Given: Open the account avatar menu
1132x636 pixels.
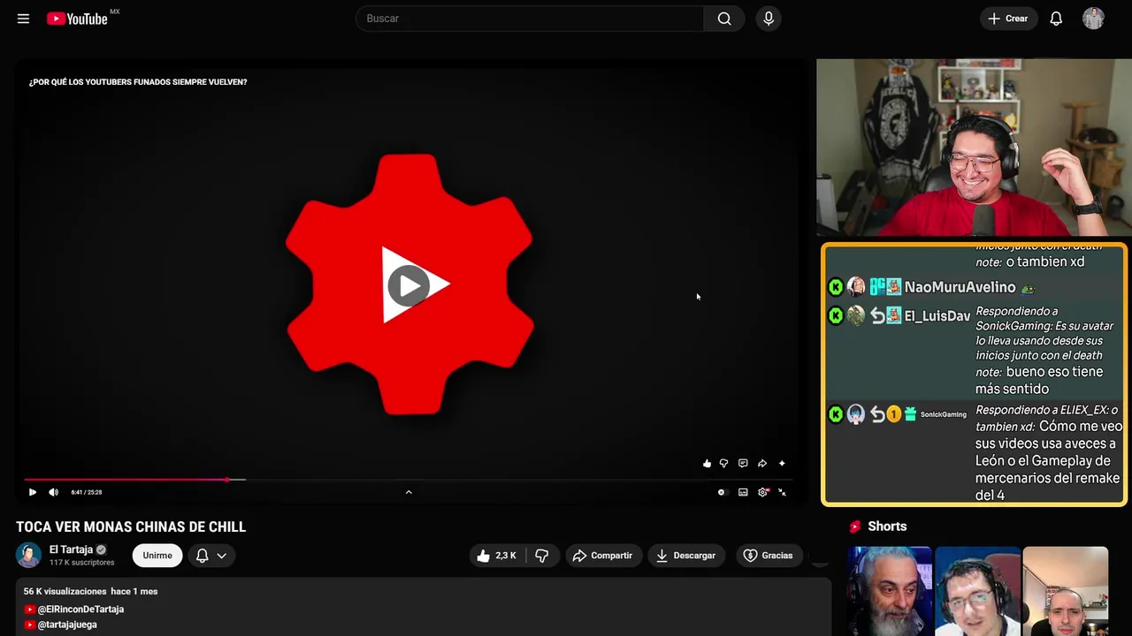Looking at the screenshot, I should [1093, 19].
